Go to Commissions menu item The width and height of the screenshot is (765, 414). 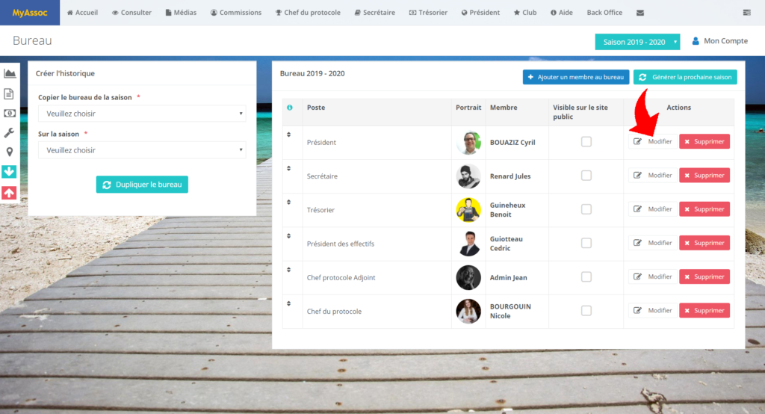pos(236,13)
